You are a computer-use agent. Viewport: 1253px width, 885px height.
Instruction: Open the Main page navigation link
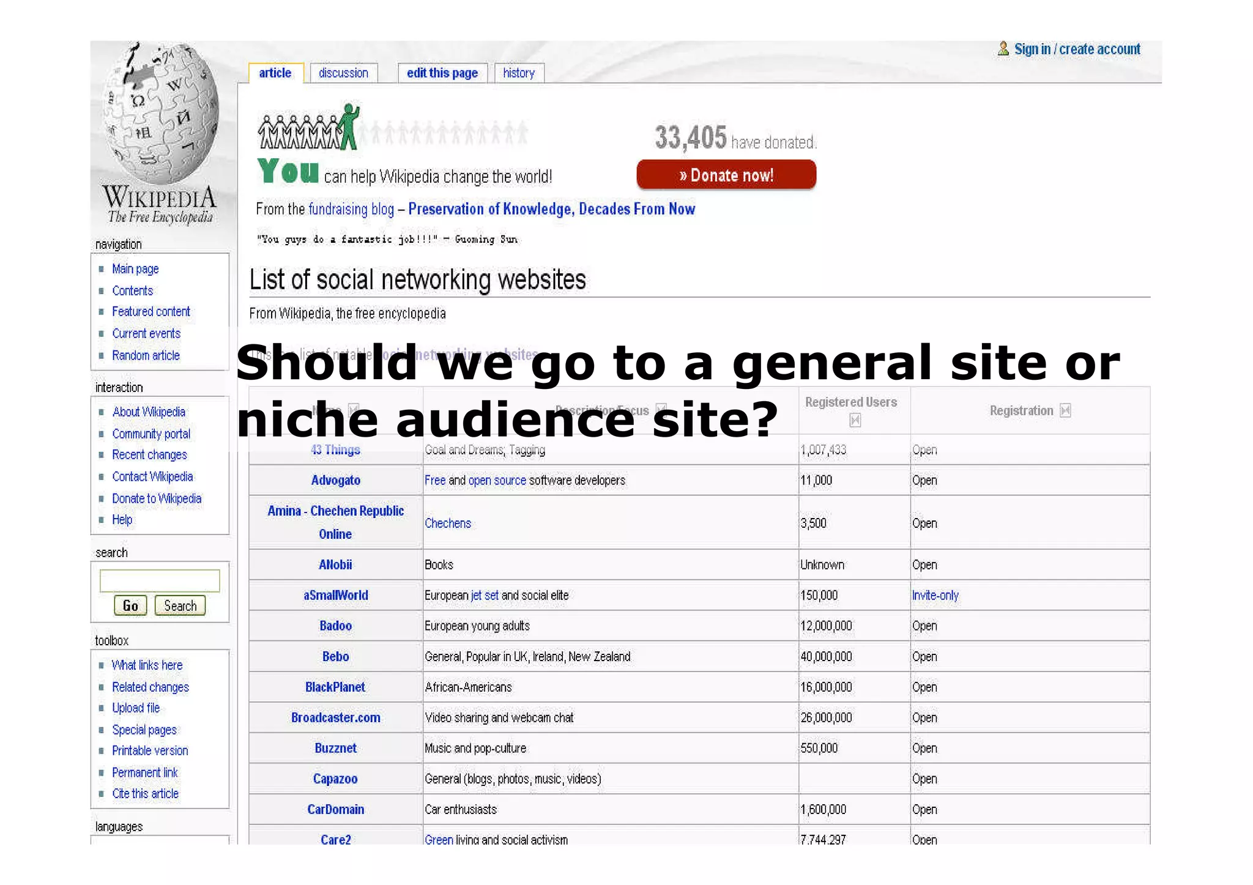(135, 269)
